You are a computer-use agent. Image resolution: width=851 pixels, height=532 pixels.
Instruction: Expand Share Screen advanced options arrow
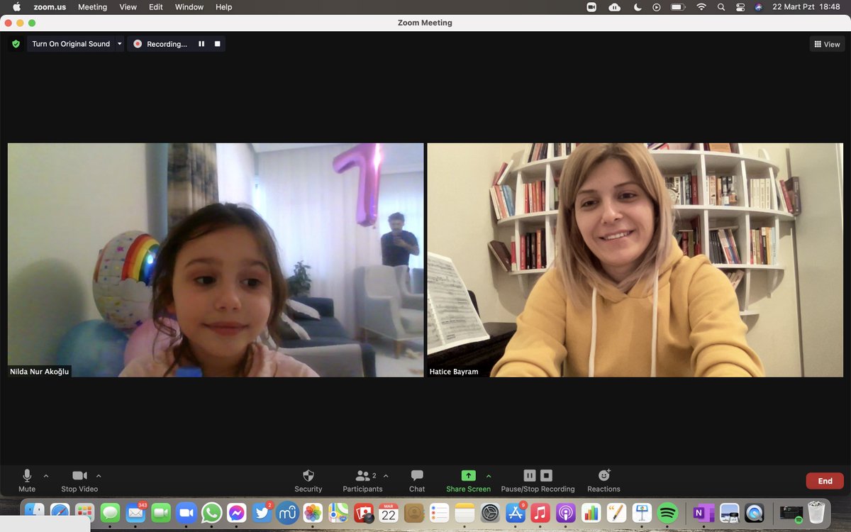(489, 476)
